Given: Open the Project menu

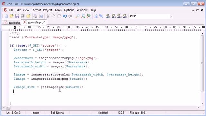Looking at the screenshot, I should click(48, 10).
